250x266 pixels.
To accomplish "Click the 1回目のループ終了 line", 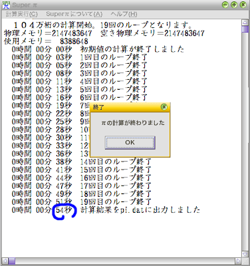I will pos(79,57).
